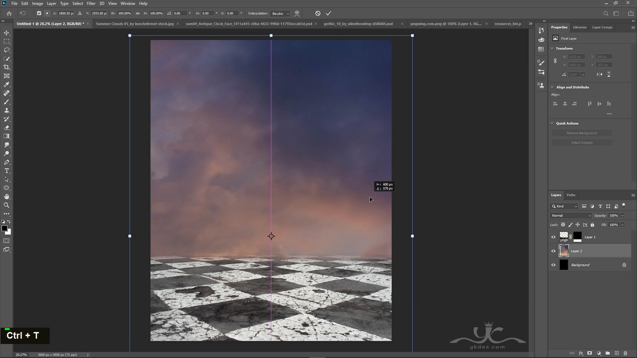Select the Clone Stamp tool
The width and height of the screenshot is (637, 358).
[x=7, y=111]
